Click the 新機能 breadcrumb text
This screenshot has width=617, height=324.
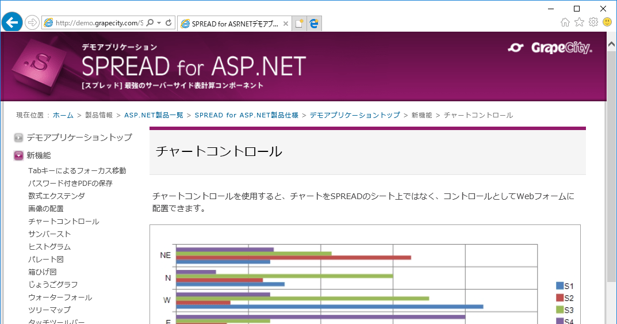click(x=422, y=115)
